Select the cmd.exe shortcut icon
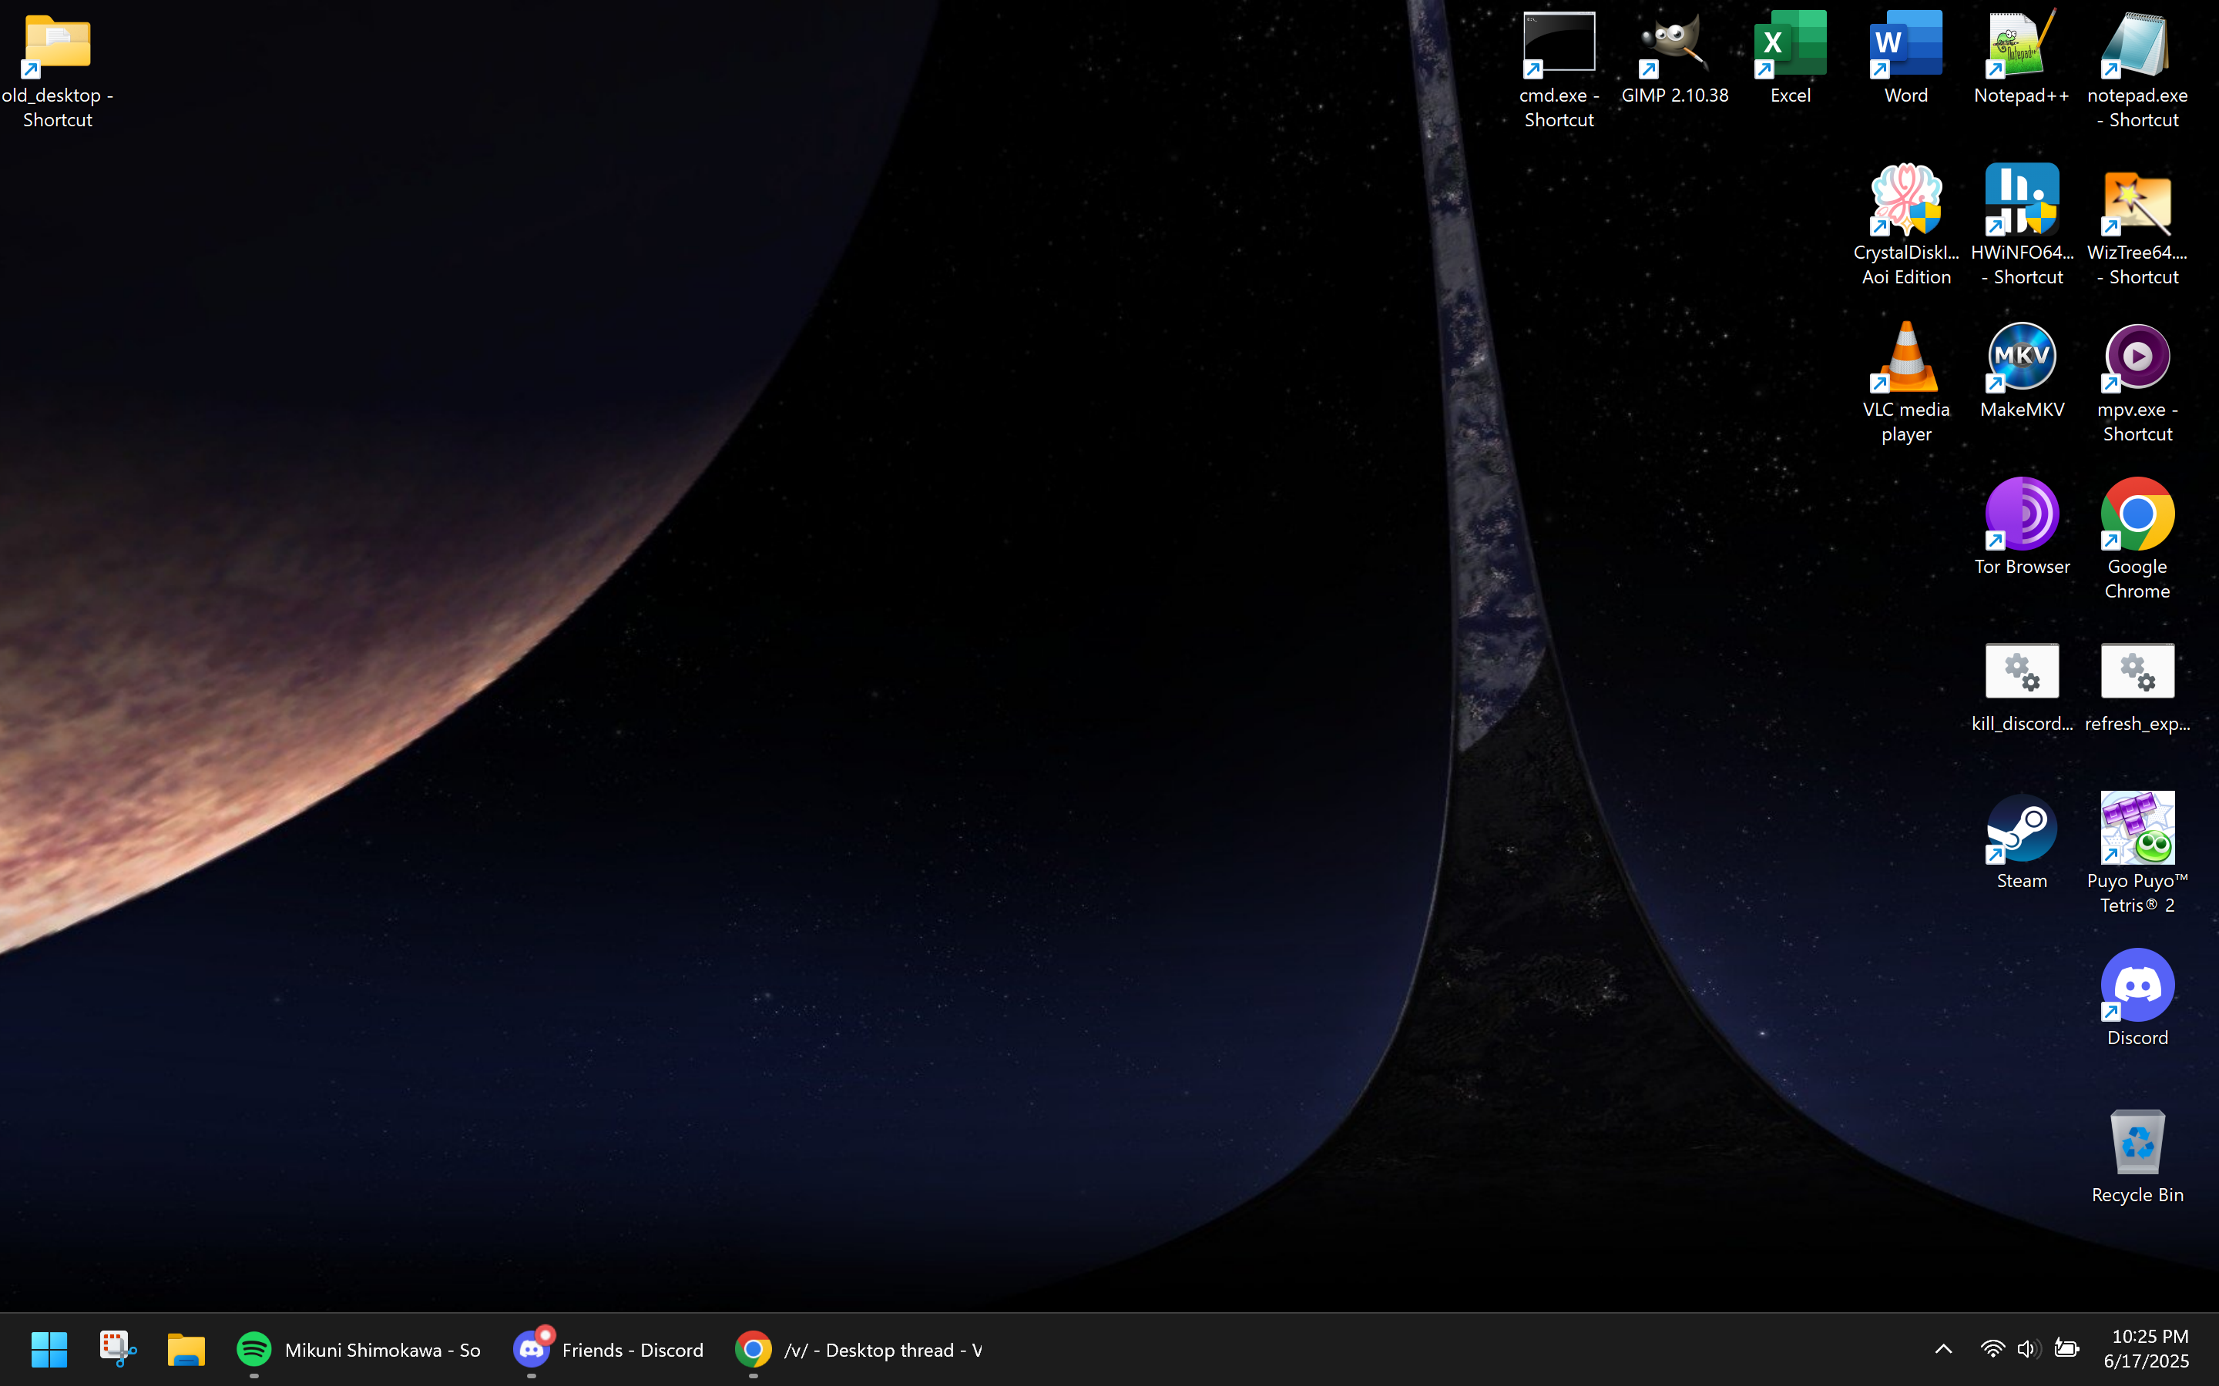The width and height of the screenshot is (2219, 1386). [x=1559, y=71]
